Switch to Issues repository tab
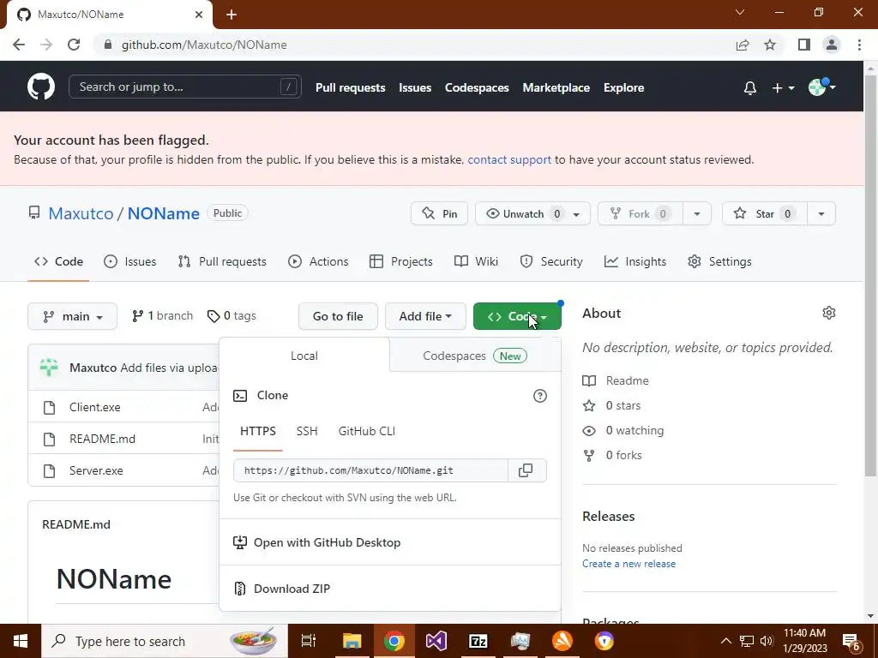This screenshot has height=658, width=878. click(x=130, y=261)
